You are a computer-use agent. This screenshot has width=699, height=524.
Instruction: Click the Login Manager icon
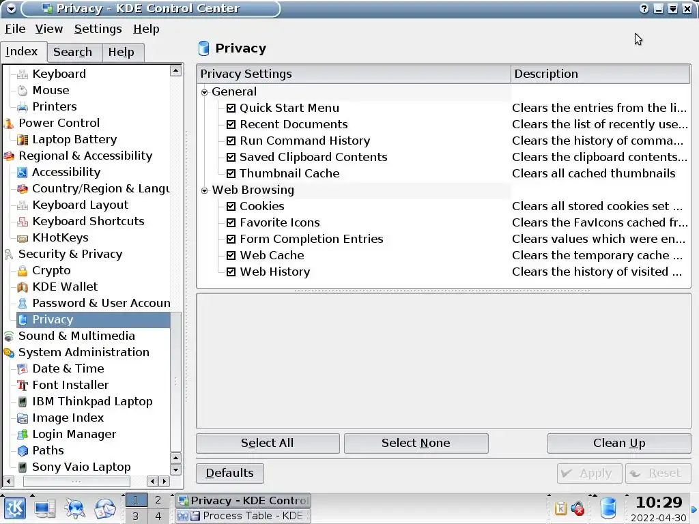[23, 435]
